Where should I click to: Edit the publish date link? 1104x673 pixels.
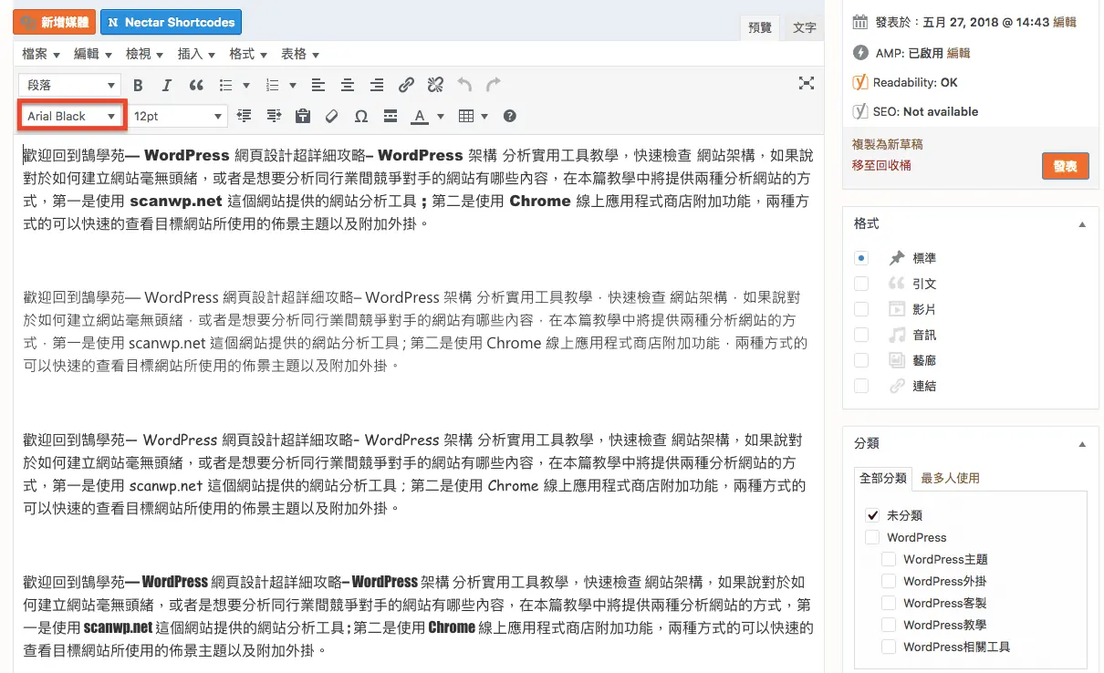coord(1065,23)
